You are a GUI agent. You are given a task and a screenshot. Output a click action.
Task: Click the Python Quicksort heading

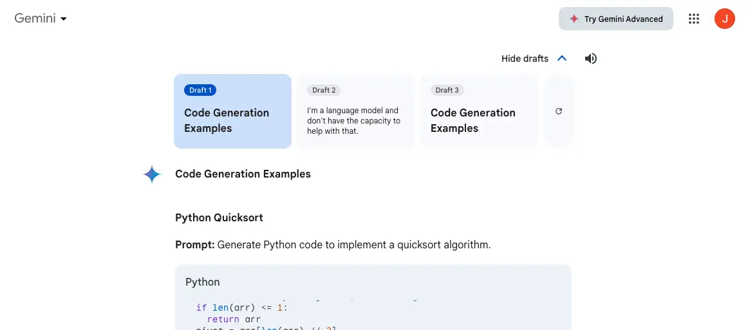(219, 217)
